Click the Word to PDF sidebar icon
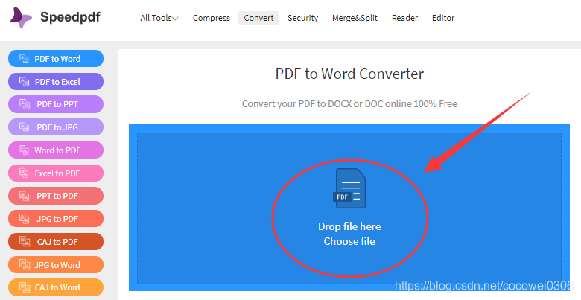 pos(24,150)
